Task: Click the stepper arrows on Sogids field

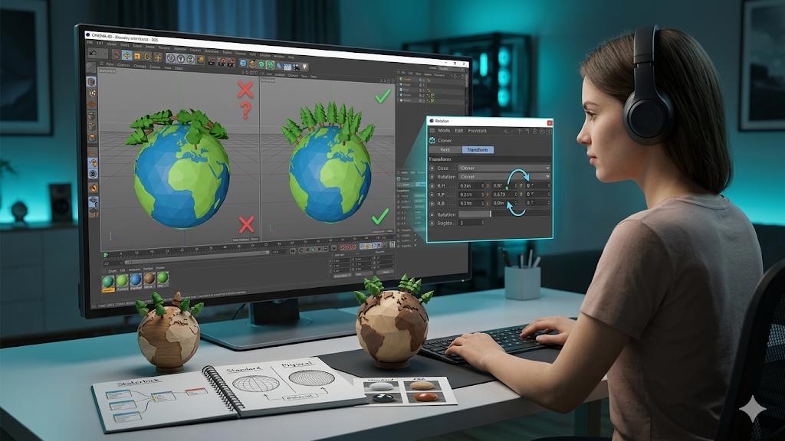Action: coord(484,223)
